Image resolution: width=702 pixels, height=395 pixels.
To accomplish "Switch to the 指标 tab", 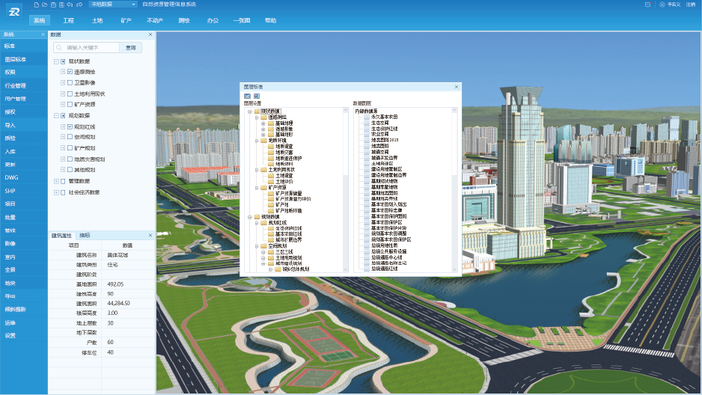I will [x=85, y=235].
